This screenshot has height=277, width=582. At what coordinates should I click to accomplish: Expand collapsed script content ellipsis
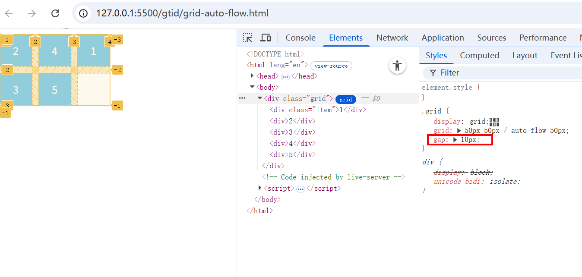tap(301, 189)
